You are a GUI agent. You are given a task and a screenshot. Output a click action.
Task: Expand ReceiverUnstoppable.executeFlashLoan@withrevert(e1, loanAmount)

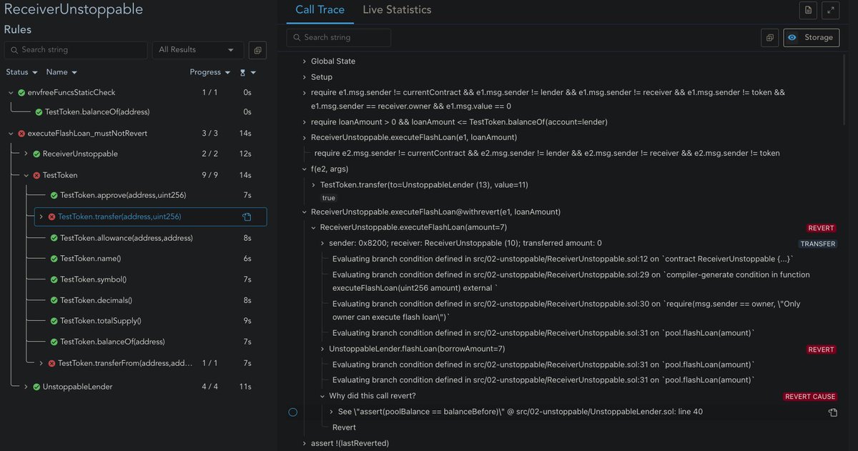coord(304,212)
